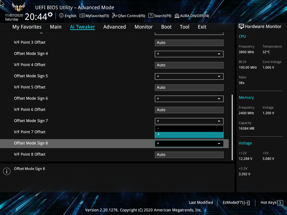Switch to My Favorites tab
The height and width of the screenshot is (215, 287).
(x=27, y=27)
